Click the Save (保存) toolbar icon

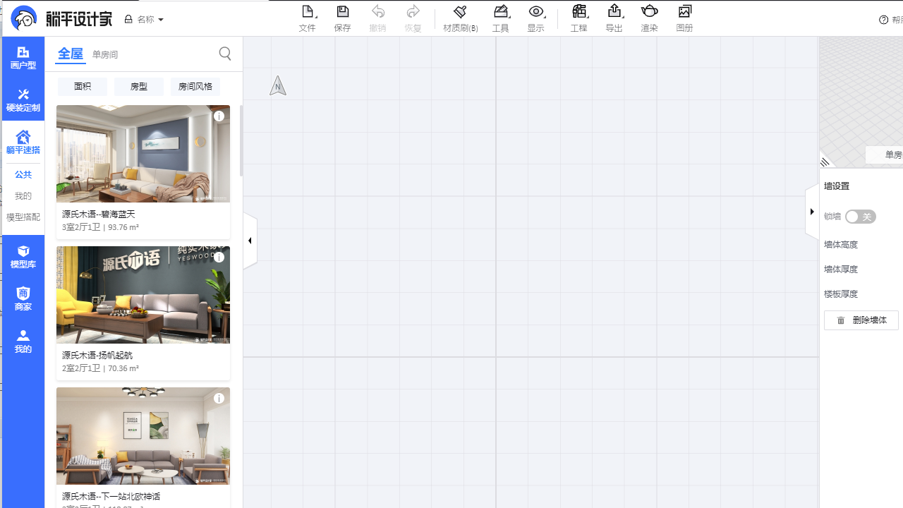pyautogui.click(x=342, y=18)
